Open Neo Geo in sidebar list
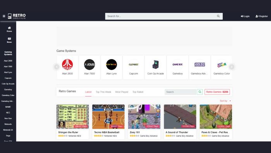 (x=8, y=118)
